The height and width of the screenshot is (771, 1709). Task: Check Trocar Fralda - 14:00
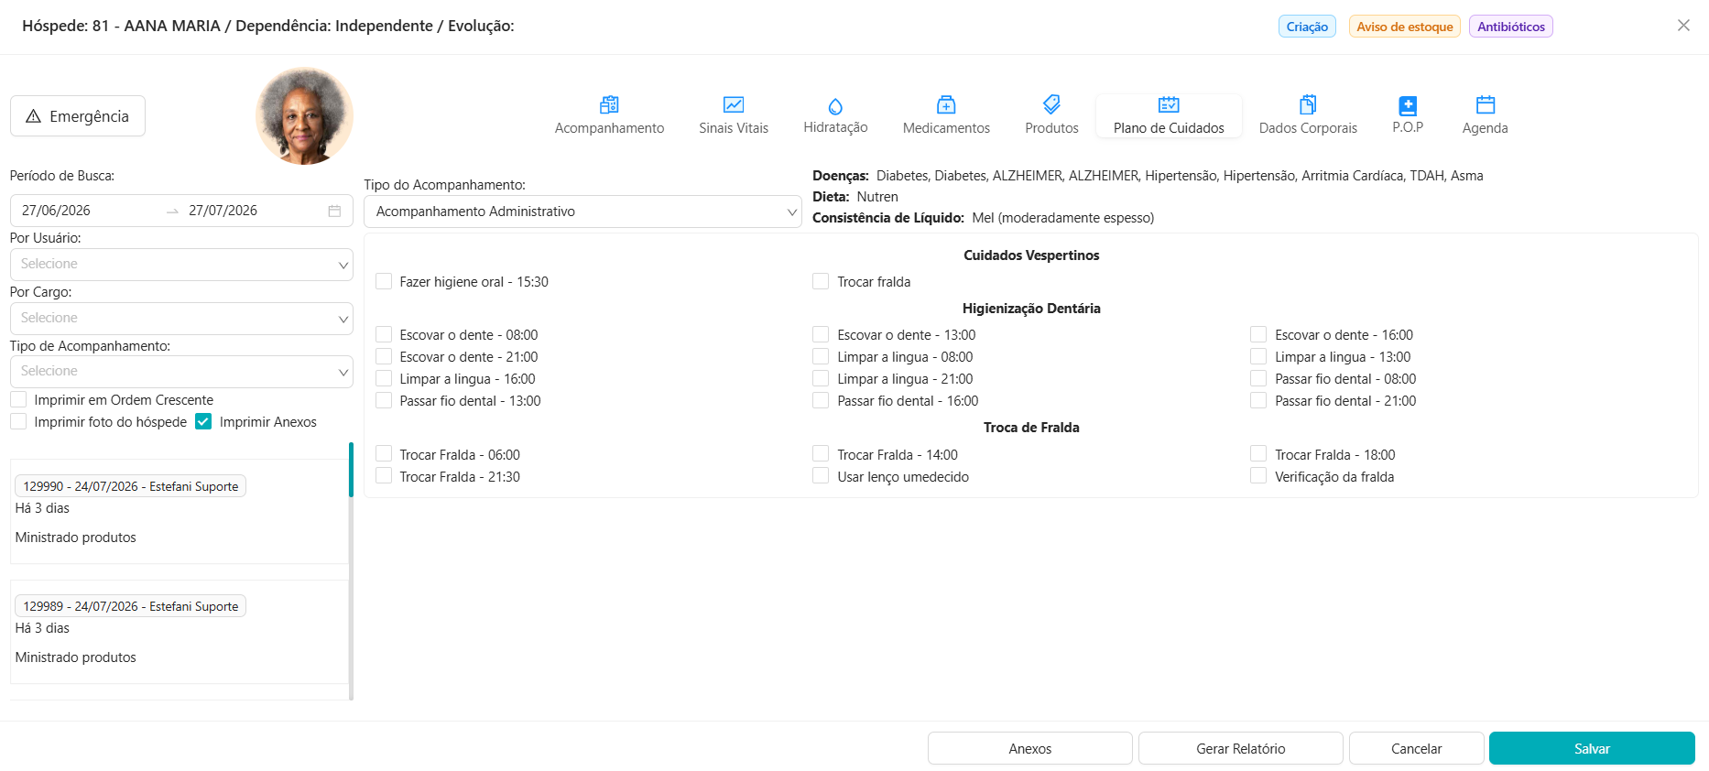(821, 454)
